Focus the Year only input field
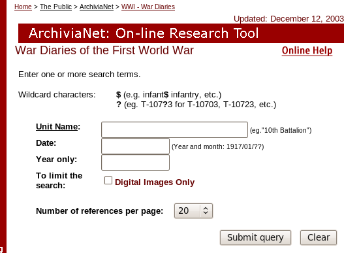 tap(135, 162)
